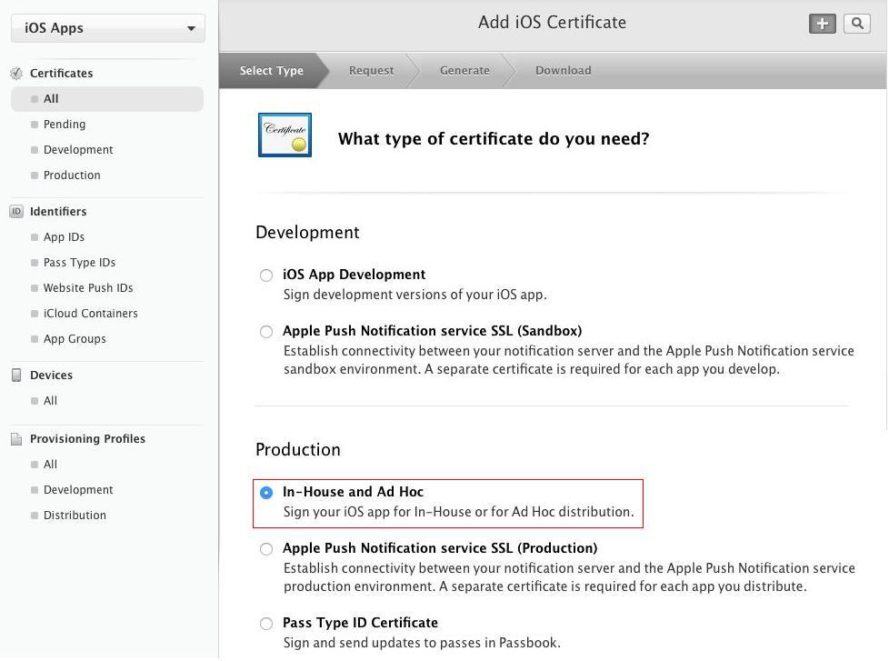
Task: Click the Certificates section seal icon
Action: point(16,73)
